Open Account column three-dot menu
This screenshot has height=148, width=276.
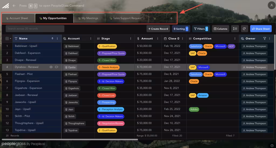pyautogui.click(x=91, y=39)
